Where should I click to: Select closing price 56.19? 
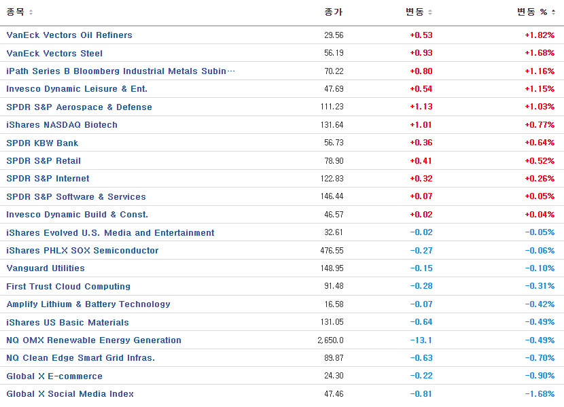[x=334, y=53]
